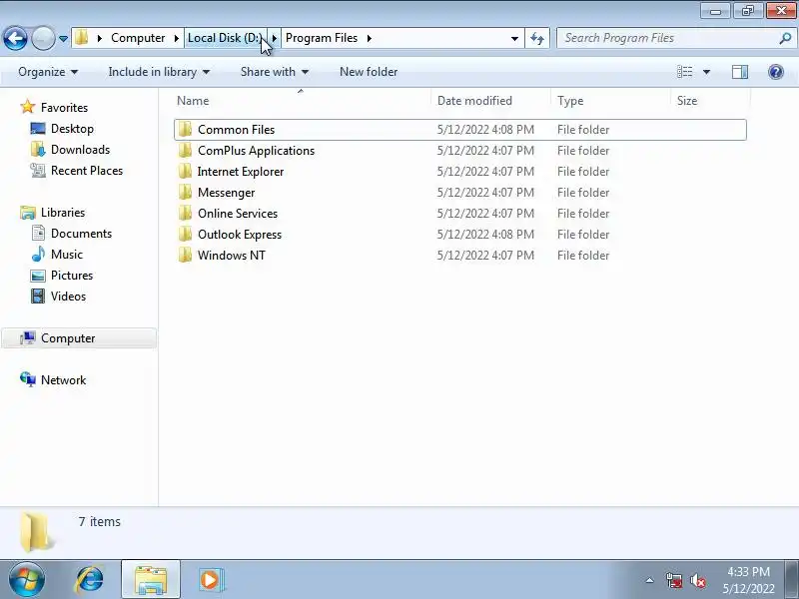This screenshot has height=599, width=799.
Task: Select the Online Services folder icon
Action: 185,213
